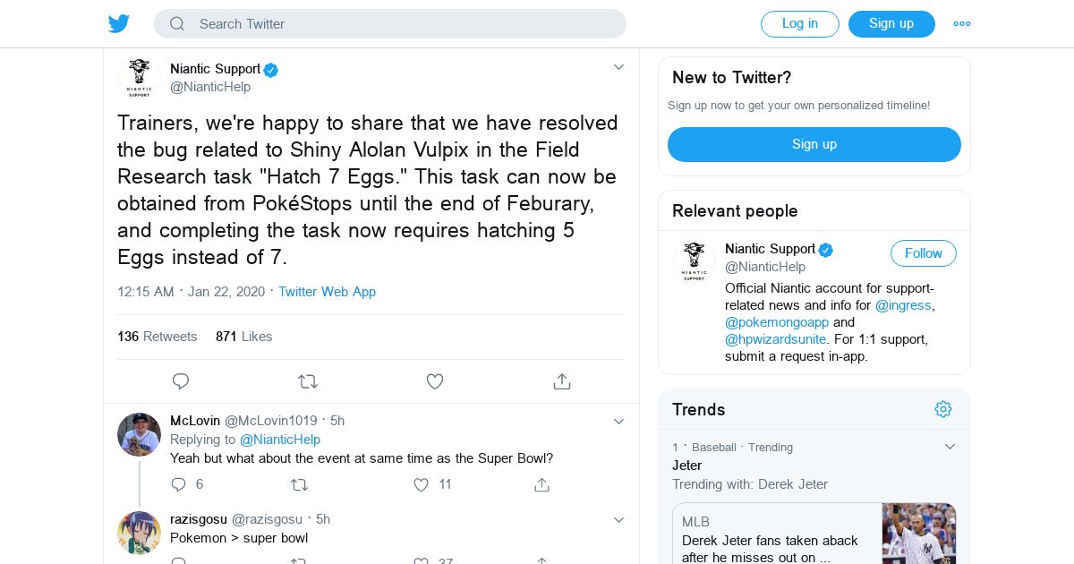Retweet the Niantic Support tweet
Viewport: 1074px width, 564px height.
pos(308,381)
